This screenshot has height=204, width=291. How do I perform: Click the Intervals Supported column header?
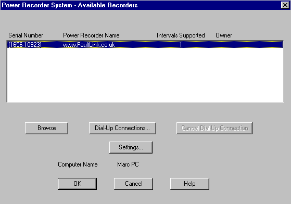(181, 35)
